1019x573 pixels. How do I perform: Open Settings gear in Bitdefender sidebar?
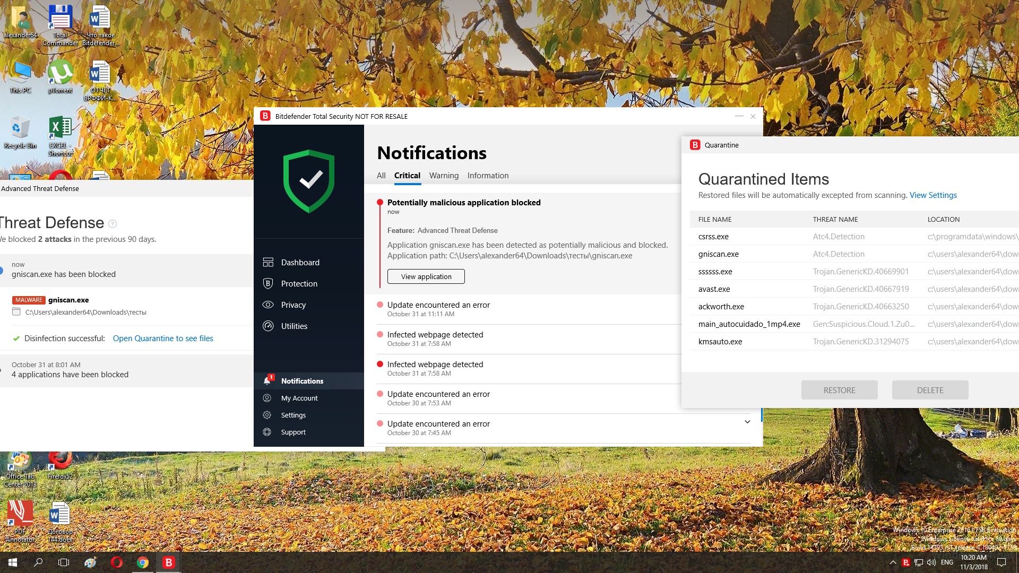(267, 415)
